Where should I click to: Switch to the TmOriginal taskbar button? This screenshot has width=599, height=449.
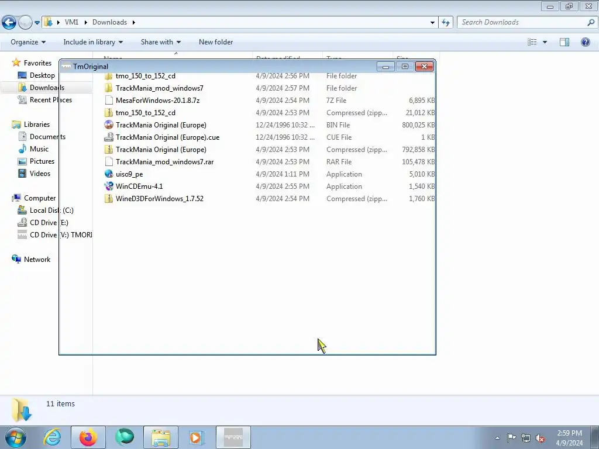[233, 437]
